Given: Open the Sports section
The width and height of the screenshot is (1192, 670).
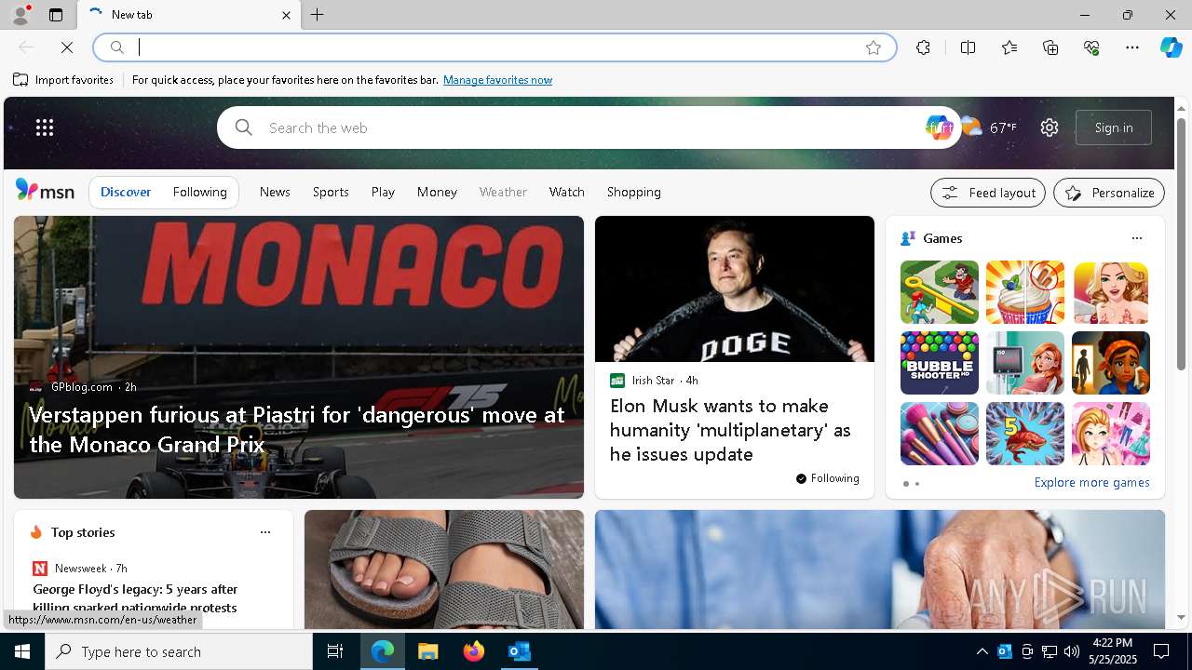Looking at the screenshot, I should 331,192.
